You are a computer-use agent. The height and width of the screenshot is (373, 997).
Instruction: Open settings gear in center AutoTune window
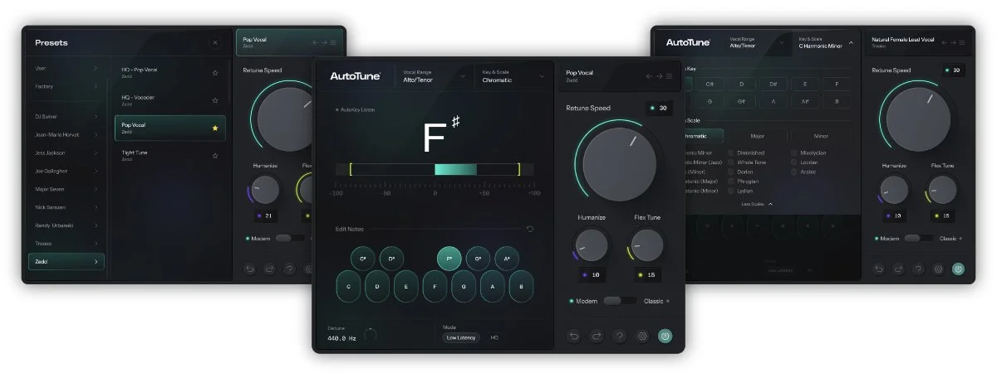click(x=642, y=336)
